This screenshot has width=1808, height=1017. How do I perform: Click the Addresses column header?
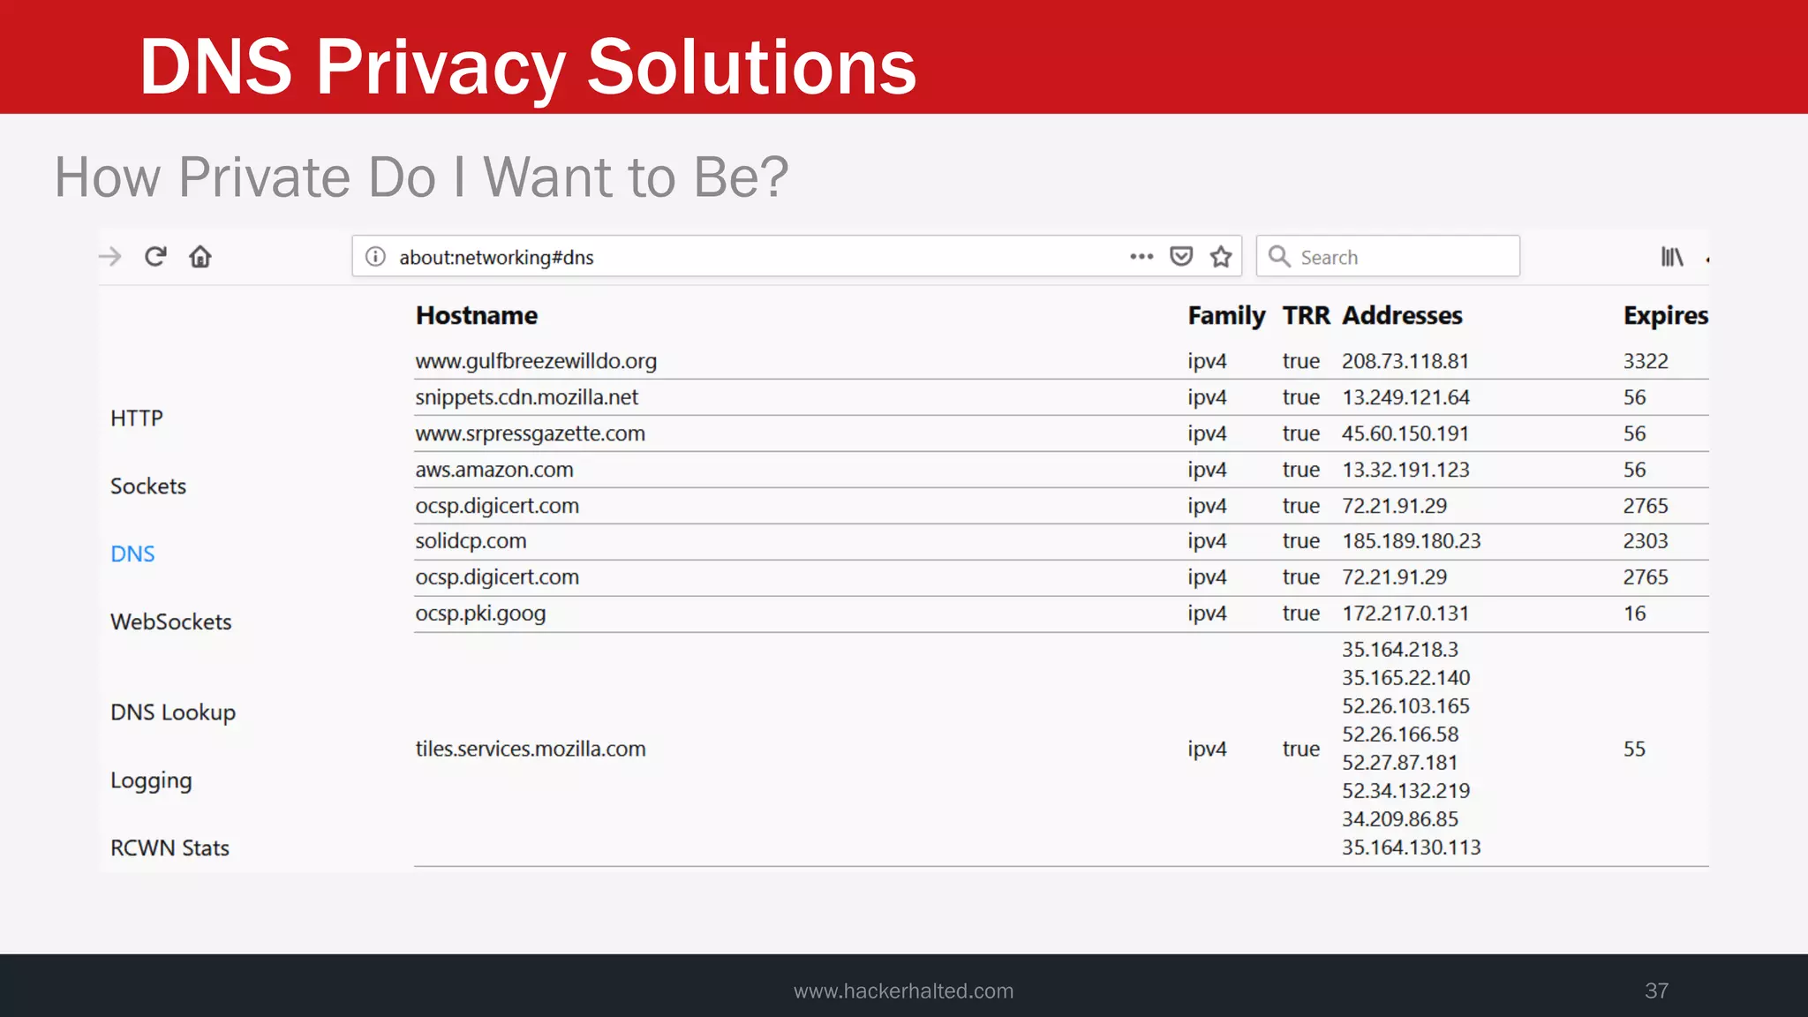[x=1402, y=315]
